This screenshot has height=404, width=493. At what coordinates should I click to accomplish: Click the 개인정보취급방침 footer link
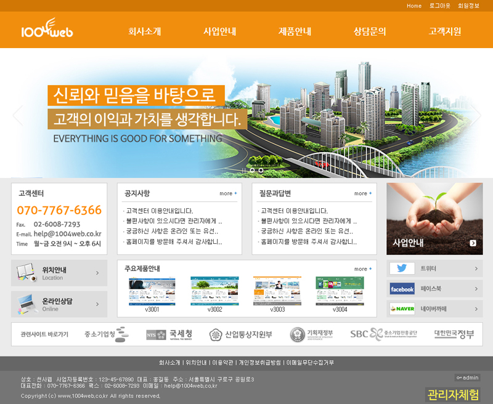(259, 363)
